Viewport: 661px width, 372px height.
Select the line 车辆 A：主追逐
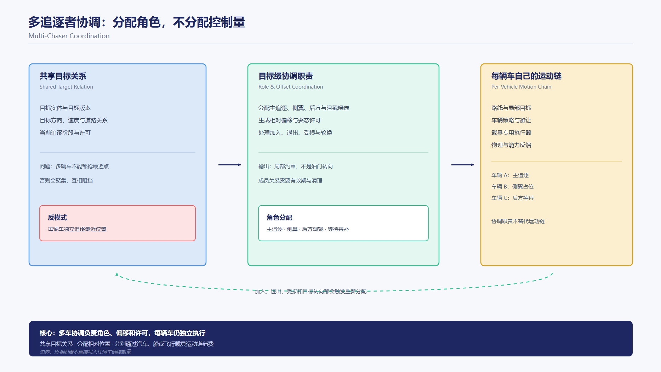point(510,175)
